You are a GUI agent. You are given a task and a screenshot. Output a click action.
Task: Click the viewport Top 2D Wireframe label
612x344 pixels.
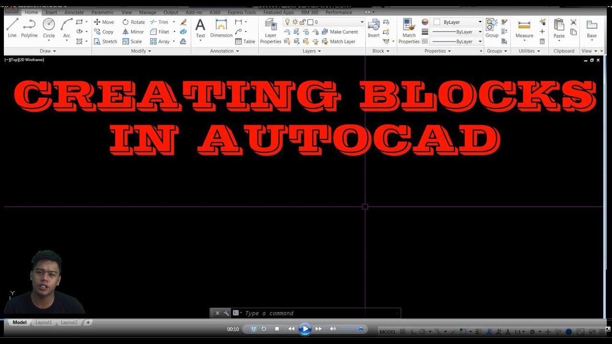click(24, 60)
